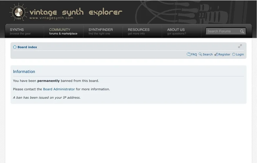Click the magnifier icon next to Search link
The height and width of the screenshot is (163, 257).
click(x=200, y=54)
